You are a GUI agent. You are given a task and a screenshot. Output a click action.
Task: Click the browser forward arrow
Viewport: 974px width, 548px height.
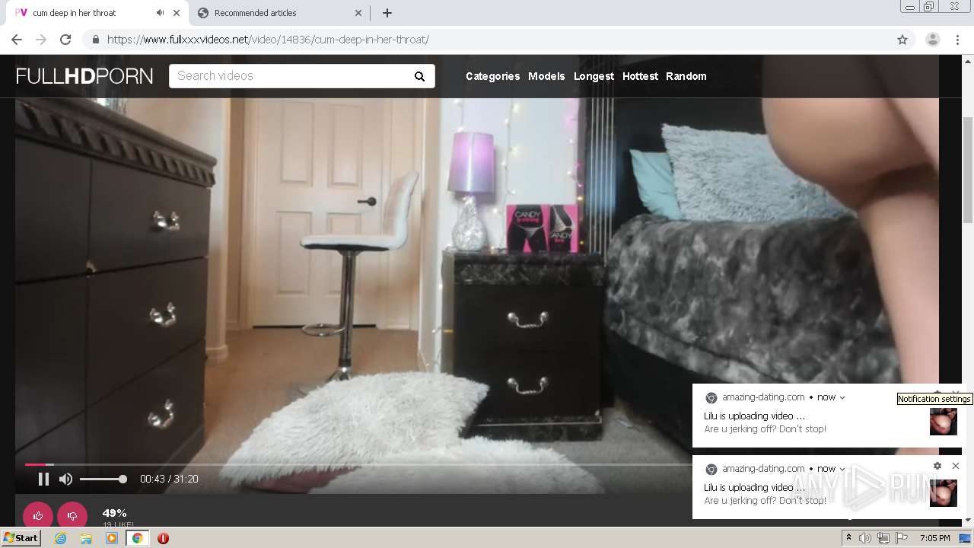click(x=41, y=40)
